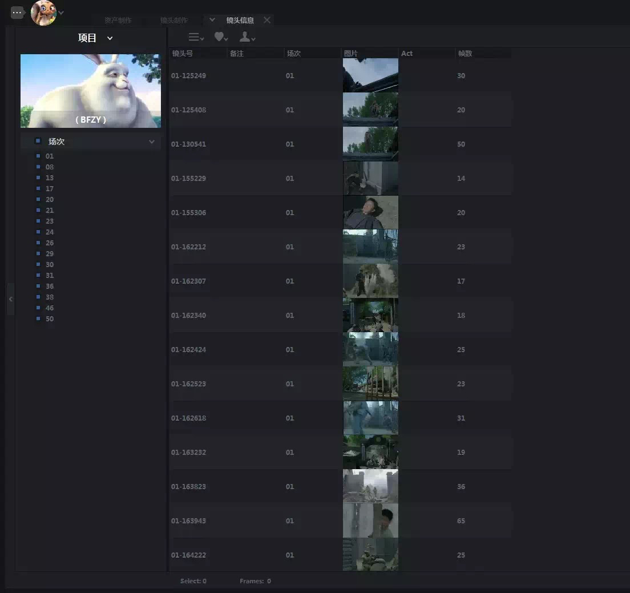This screenshot has height=593, width=630.
Task: Close the 镜头信息 tab
Action: [267, 20]
